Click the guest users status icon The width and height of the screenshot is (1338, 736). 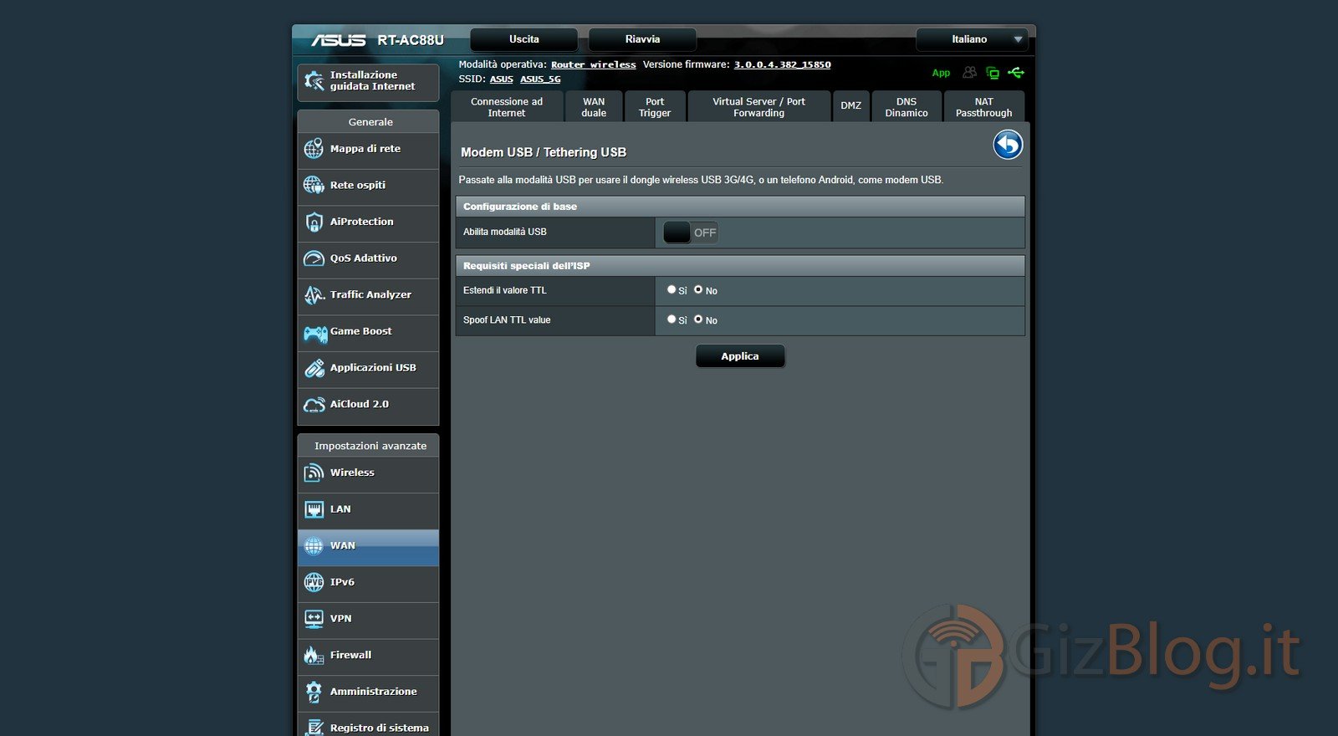coord(969,73)
